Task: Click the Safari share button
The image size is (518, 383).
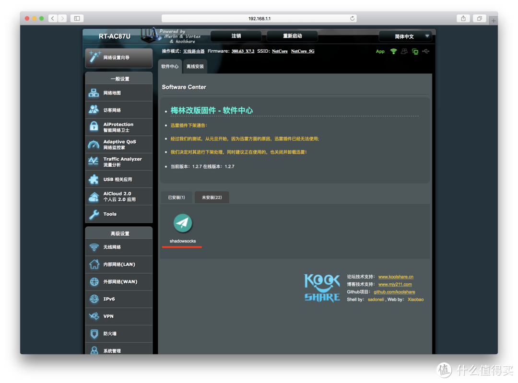Action: click(x=463, y=19)
